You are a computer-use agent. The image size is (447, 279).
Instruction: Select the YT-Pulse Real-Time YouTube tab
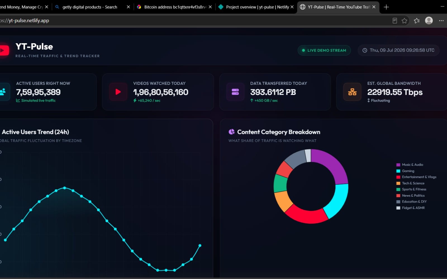tap(338, 7)
